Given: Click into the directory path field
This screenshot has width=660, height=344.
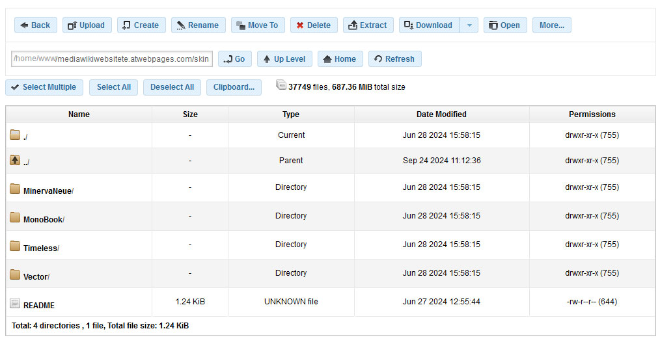Looking at the screenshot, I should [x=111, y=59].
